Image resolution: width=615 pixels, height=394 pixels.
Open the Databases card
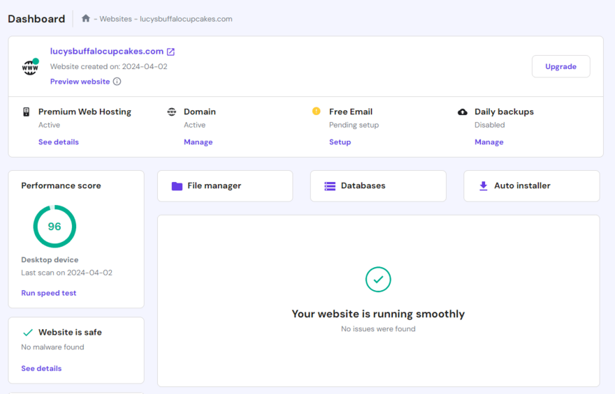pos(378,186)
